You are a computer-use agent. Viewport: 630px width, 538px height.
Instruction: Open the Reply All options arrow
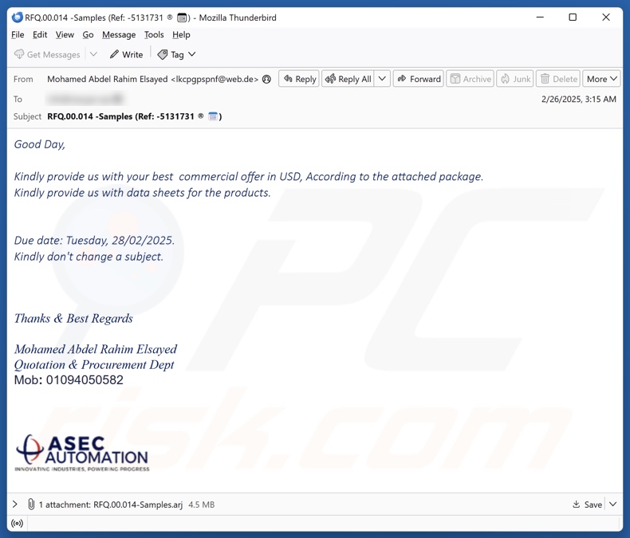click(x=382, y=79)
